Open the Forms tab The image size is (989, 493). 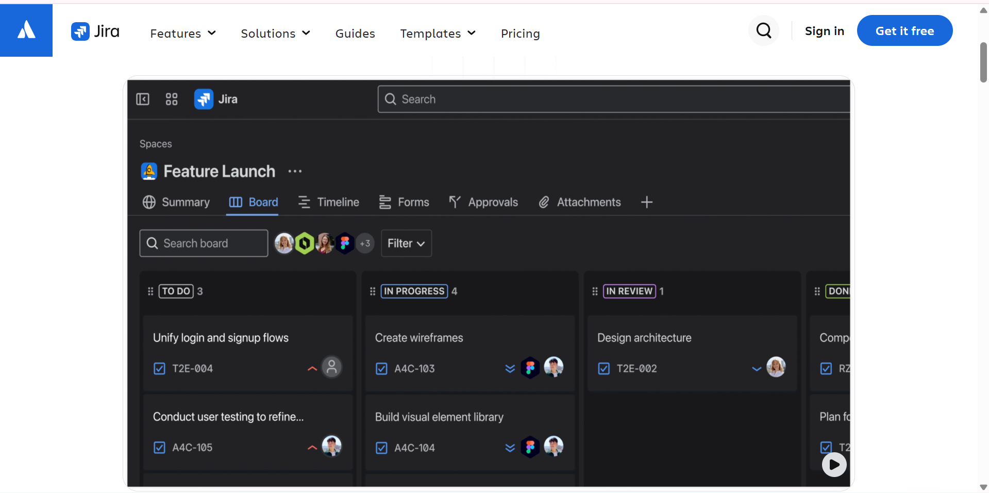(404, 202)
